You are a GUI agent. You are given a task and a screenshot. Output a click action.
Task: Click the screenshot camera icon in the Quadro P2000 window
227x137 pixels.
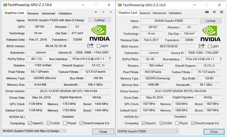click(x=207, y=12)
